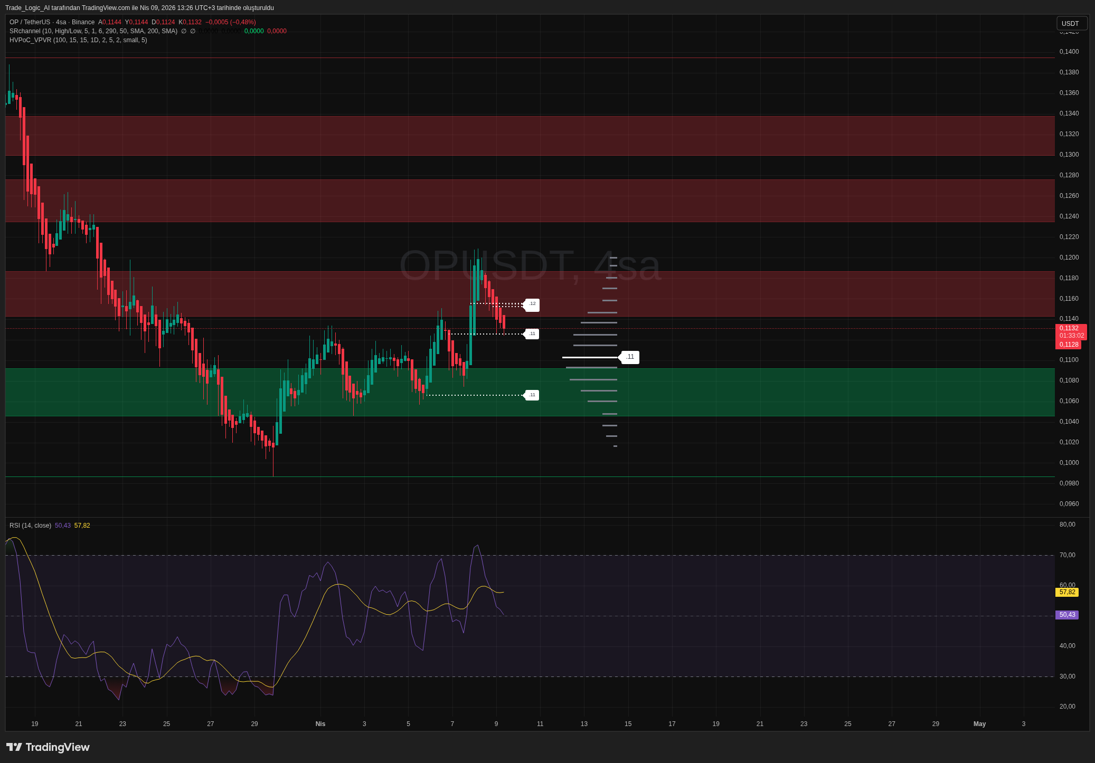Click the first ∅ symbol in SRchannel legend

coord(184,31)
